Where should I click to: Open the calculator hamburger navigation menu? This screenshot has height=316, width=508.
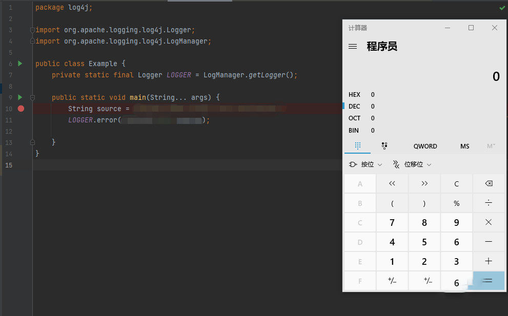pos(353,47)
